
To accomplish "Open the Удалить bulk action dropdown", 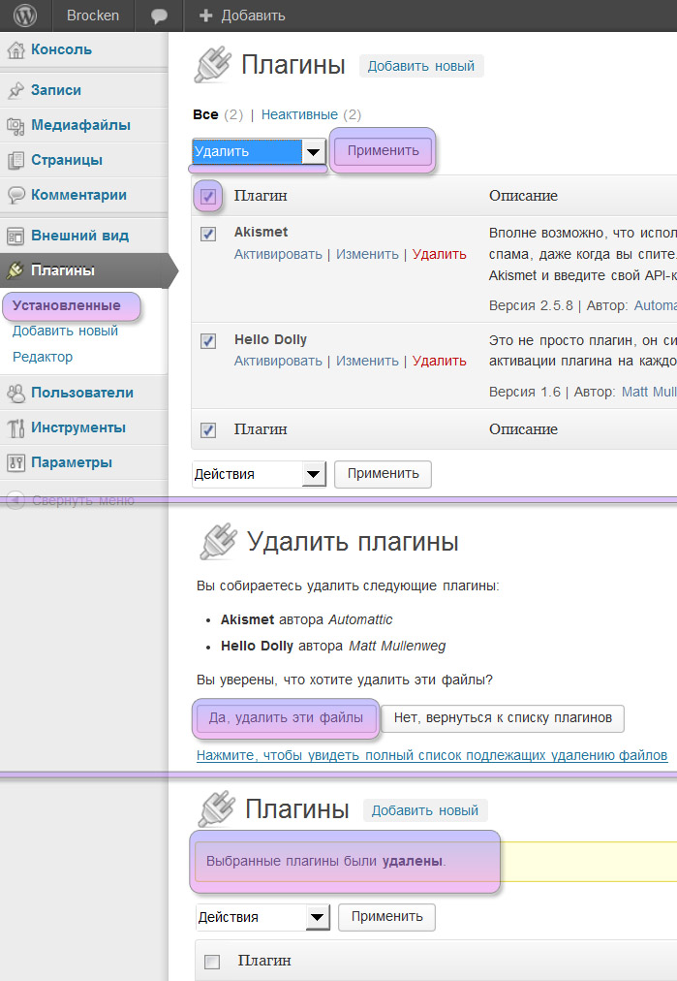I will coord(259,151).
